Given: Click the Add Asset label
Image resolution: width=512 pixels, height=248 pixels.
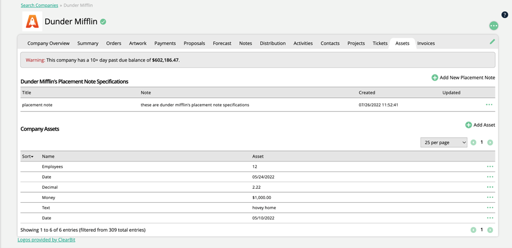Looking at the screenshot, I should point(484,125).
